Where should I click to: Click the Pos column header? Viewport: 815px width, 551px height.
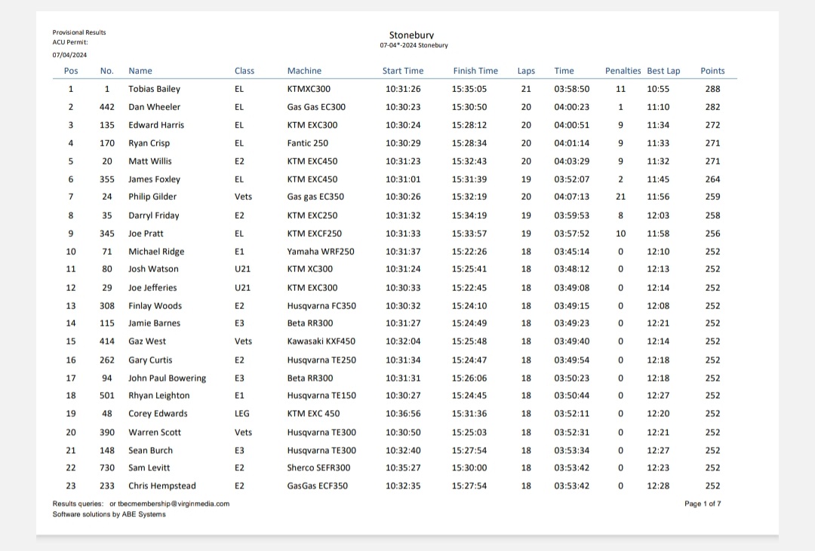(x=71, y=71)
